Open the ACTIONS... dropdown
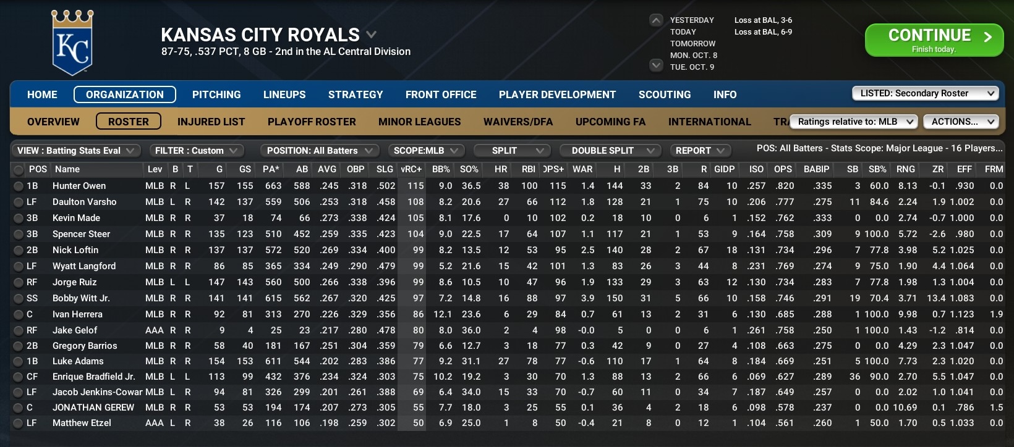This screenshot has height=447, width=1014. click(961, 122)
